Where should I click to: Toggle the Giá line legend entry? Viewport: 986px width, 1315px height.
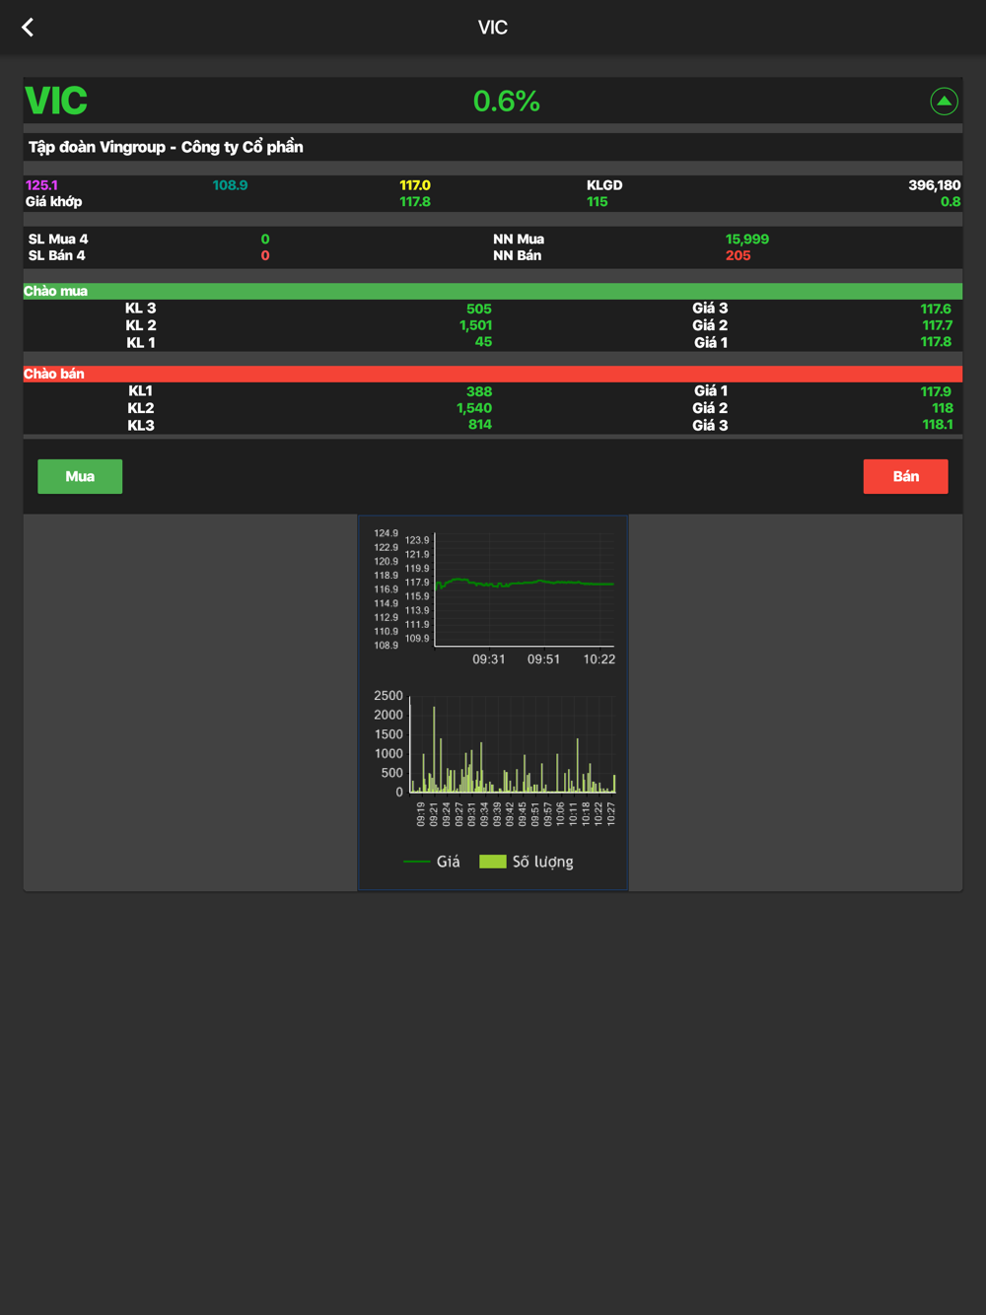pos(433,862)
